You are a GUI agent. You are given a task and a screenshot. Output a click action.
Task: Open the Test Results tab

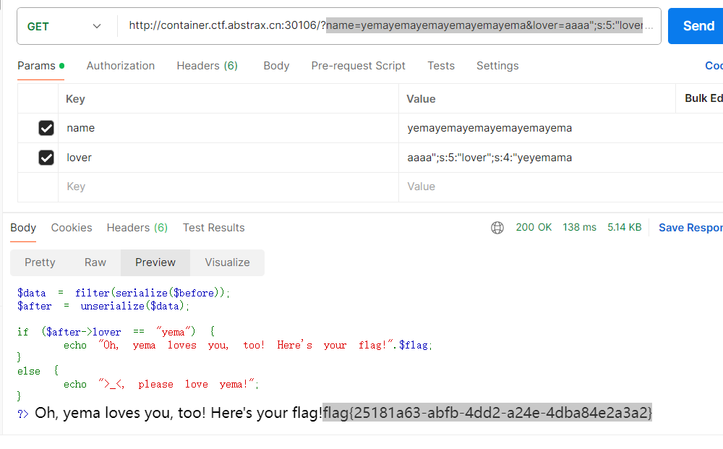[x=213, y=228]
